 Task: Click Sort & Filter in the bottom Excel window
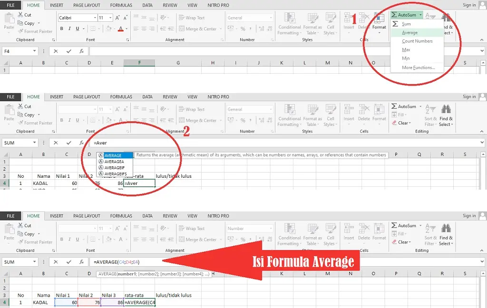pyautogui.click(x=430, y=235)
